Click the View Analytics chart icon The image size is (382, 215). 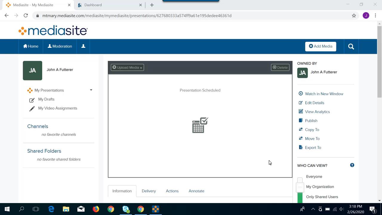(301, 112)
